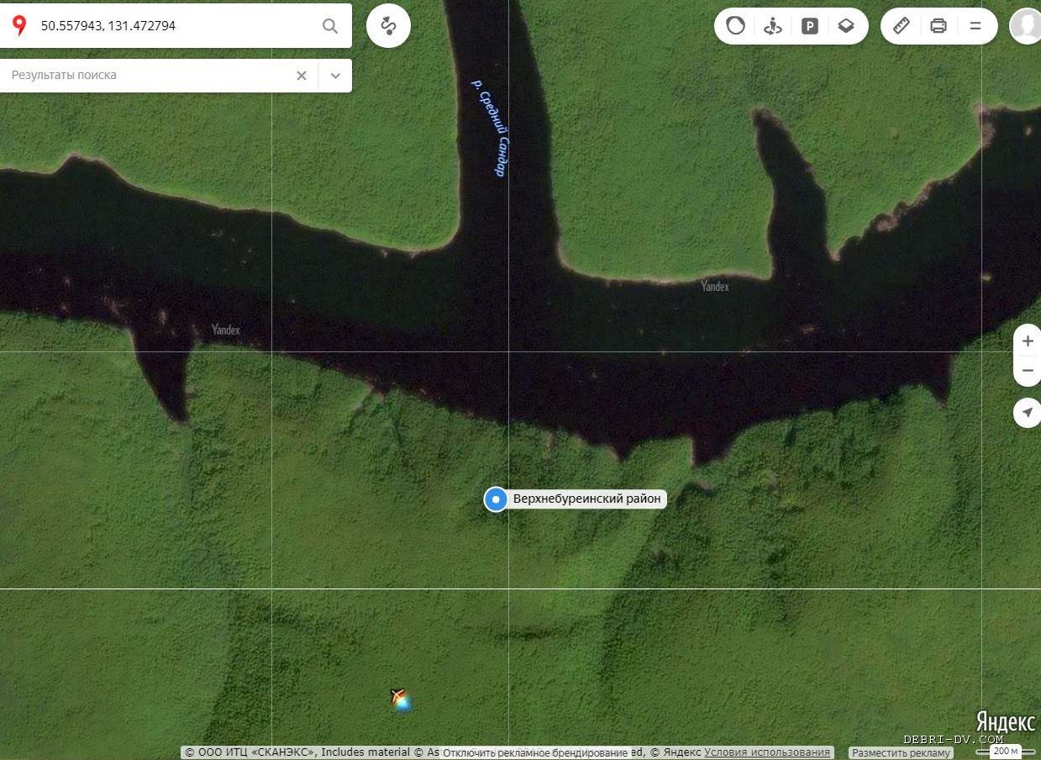Click Отключить рекламное брендирование button
Screen dimensions: 1041x760
click(535, 753)
